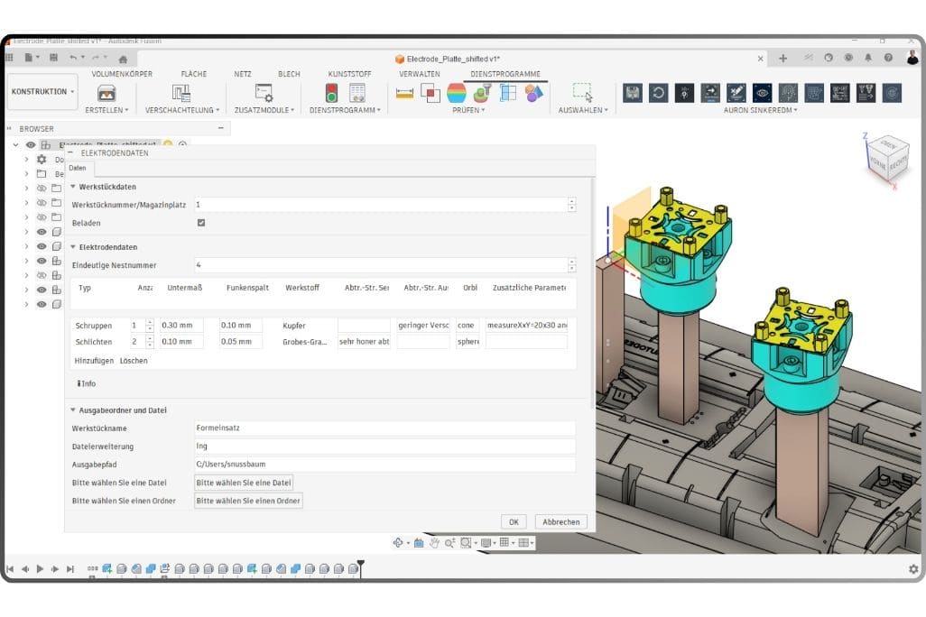The image size is (926, 617).
Task: Toggle the third browser row visibility eye
Action: coord(42,189)
